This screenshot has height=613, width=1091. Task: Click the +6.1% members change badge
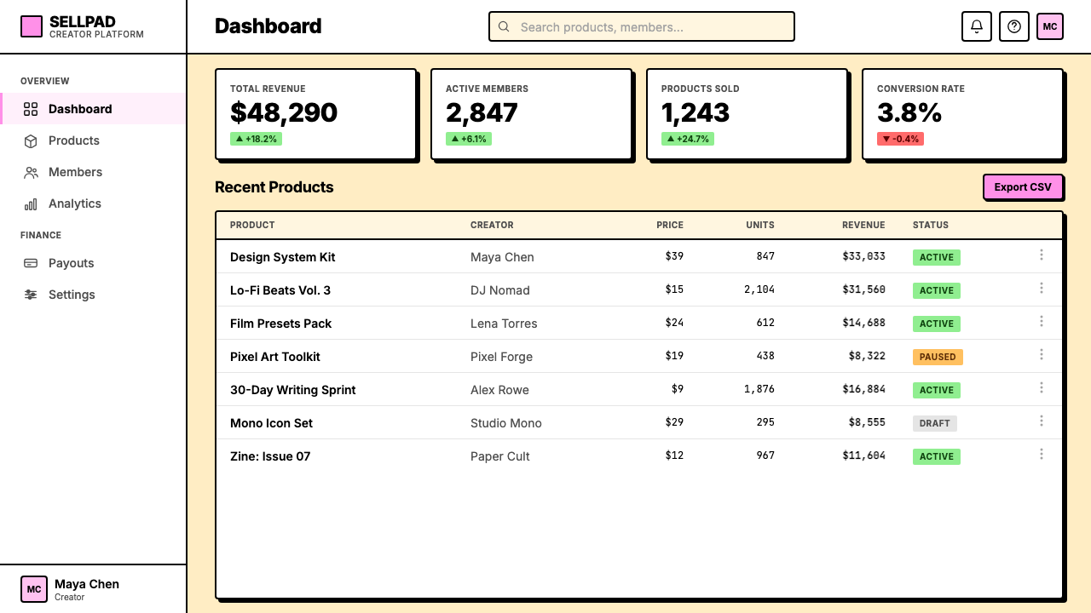(x=469, y=139)
